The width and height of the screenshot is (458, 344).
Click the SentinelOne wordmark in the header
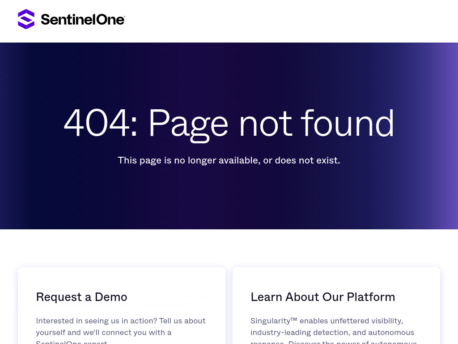click(83, 20)
